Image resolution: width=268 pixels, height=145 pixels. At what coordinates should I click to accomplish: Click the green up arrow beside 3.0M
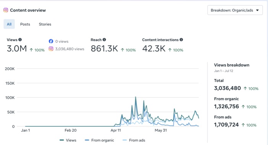tap(31, 50)
